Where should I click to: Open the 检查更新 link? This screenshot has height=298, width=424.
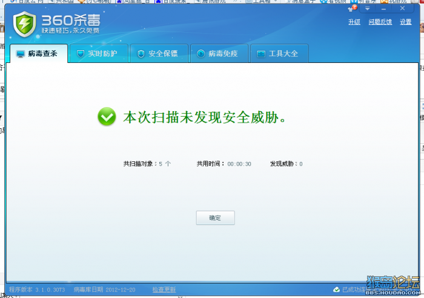point(164,290)
